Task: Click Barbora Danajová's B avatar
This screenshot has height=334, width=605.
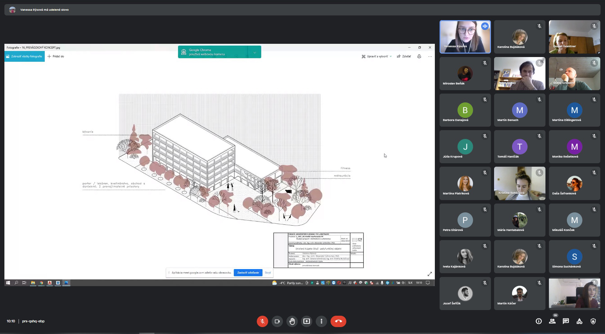Action: tap(465, 110)
